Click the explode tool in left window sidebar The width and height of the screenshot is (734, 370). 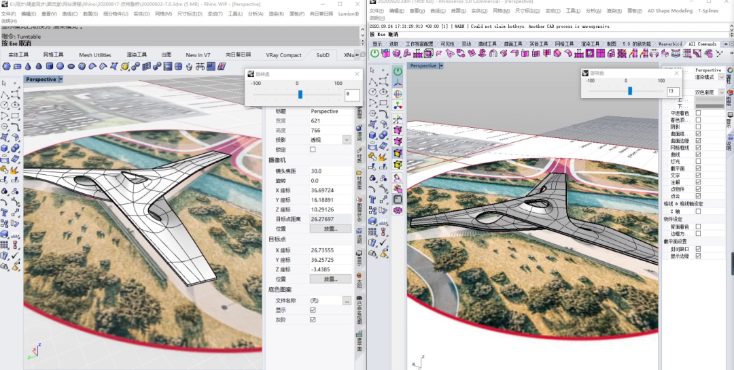pos(15,169)
